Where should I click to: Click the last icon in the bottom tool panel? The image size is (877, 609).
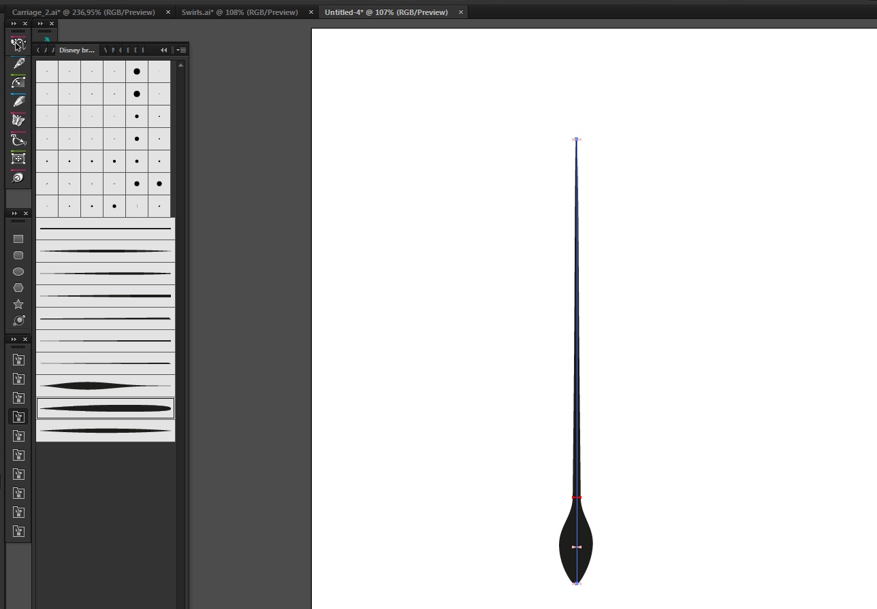click(18, 531)
